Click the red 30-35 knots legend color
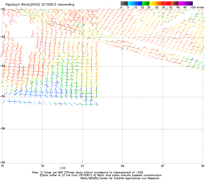 pos(167,3)
